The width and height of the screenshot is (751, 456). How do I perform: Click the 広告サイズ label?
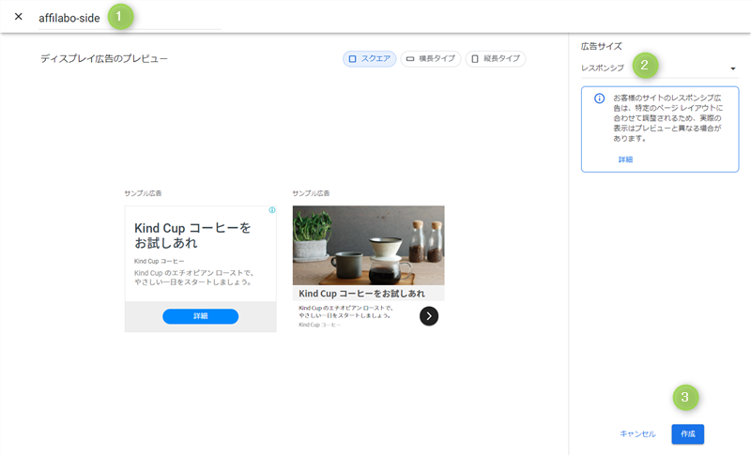point(602,46)
